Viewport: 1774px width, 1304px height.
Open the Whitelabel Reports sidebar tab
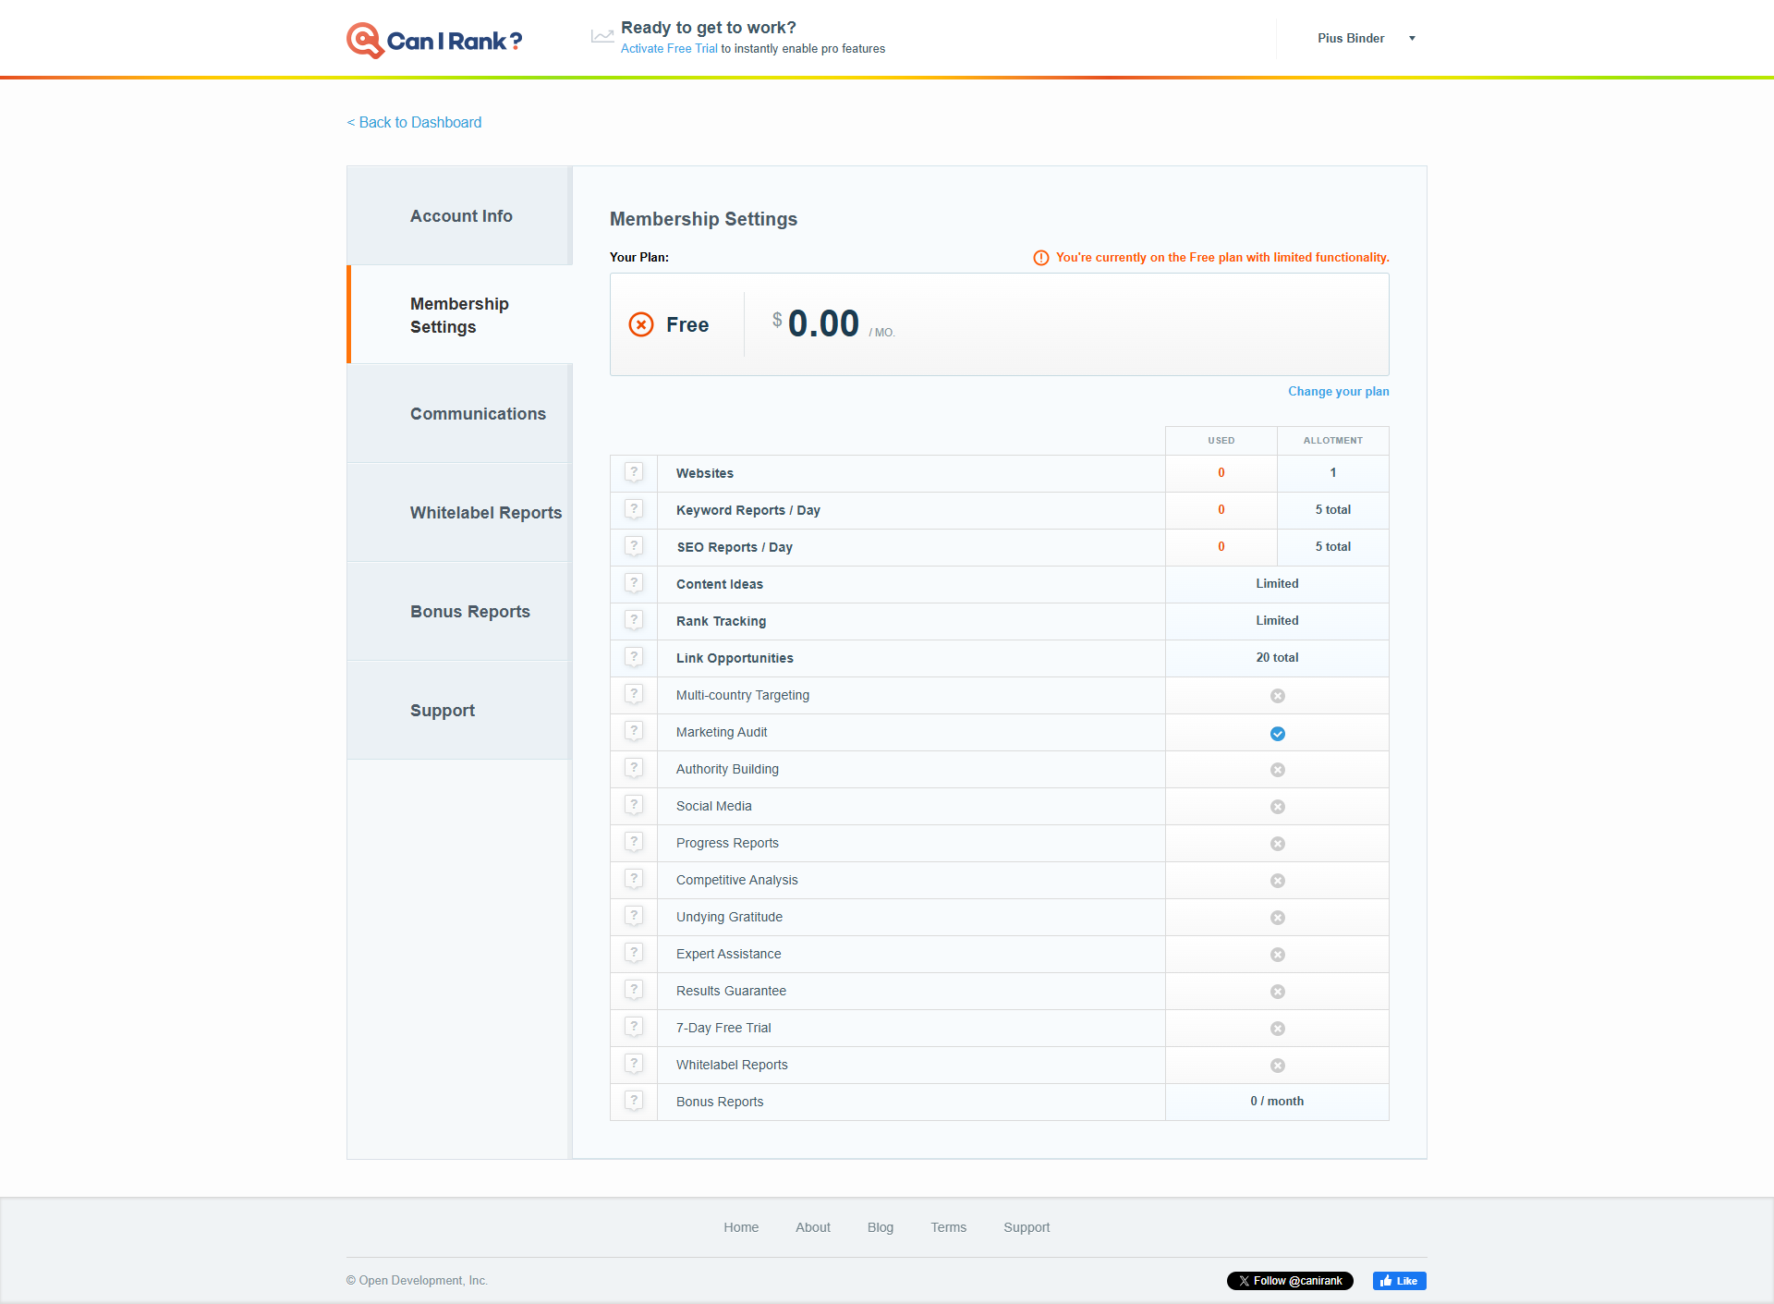[485, 513]
